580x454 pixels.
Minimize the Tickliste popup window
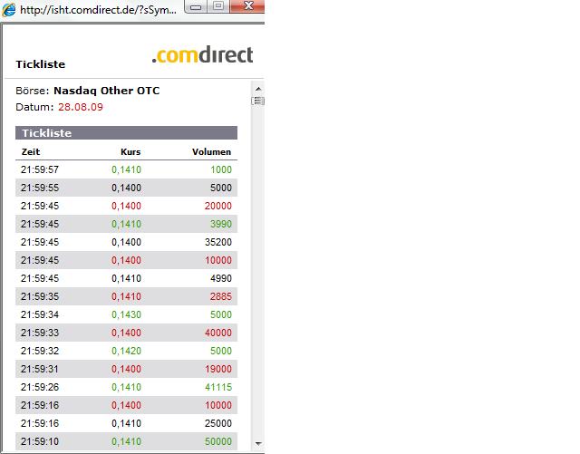196,6
